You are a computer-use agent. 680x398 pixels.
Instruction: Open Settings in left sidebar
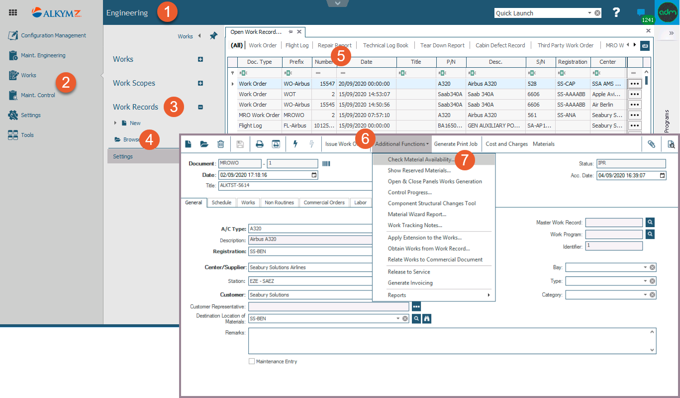(24, 115)
